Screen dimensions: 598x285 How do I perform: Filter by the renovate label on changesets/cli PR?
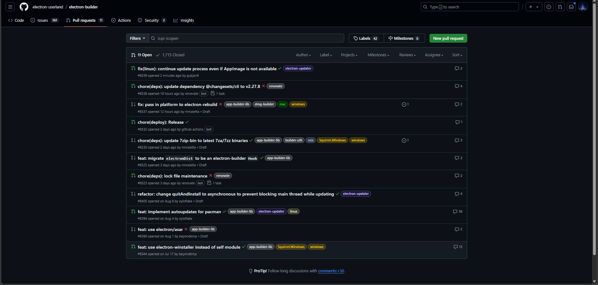tap(276, 86)
